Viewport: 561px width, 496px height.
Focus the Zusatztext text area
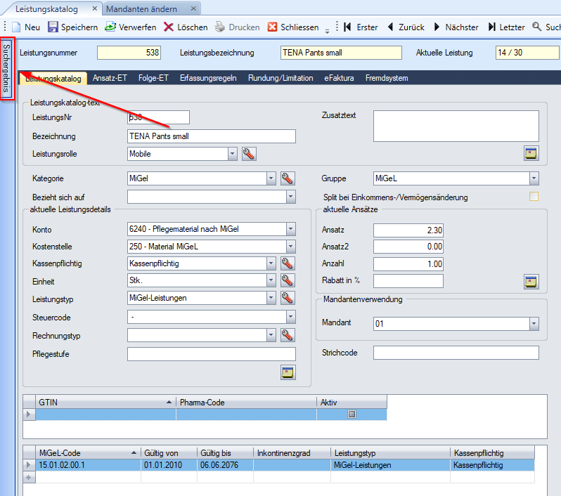click(x=456, y=126)
